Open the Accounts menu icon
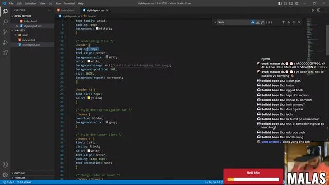This screenshot has height=185, width=329. 5,164
